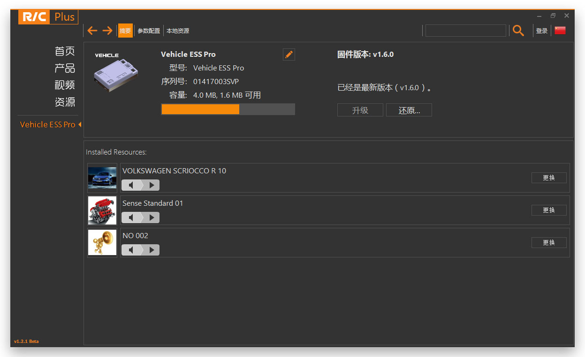The image size is (585, 357).
Task: Click the 登录 login link
Action: point(542,31)
